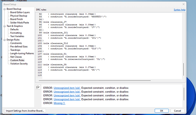
Task: Close the Board Setup dialog
Action: pyautogui.click(x=184, y=4)
